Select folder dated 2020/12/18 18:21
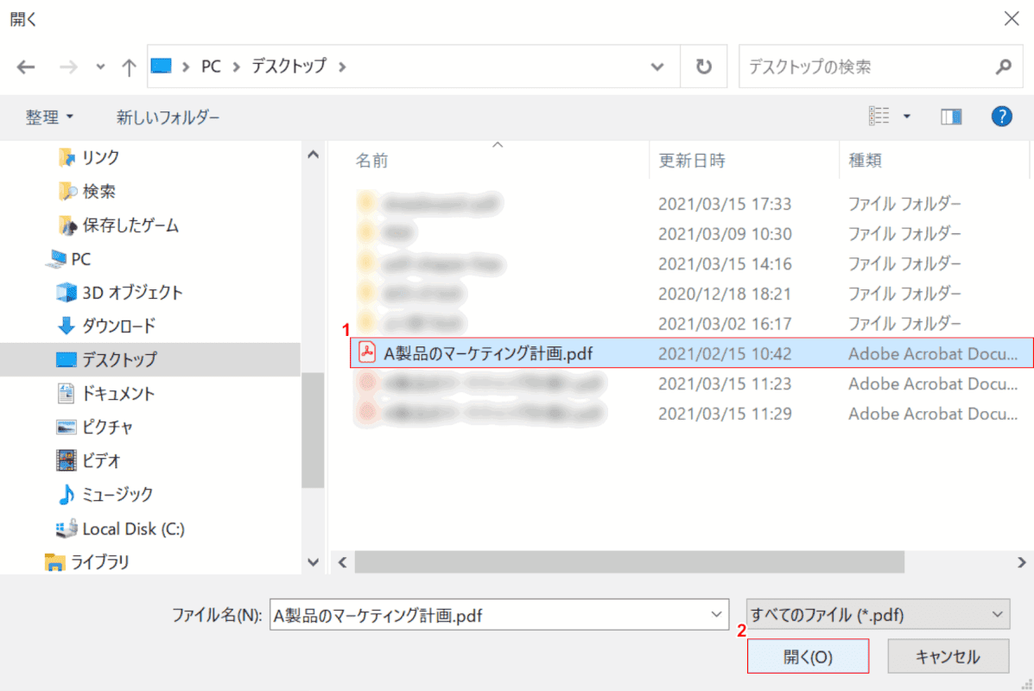This screenshot has width=1034, height=691. (x=692, y=294)
